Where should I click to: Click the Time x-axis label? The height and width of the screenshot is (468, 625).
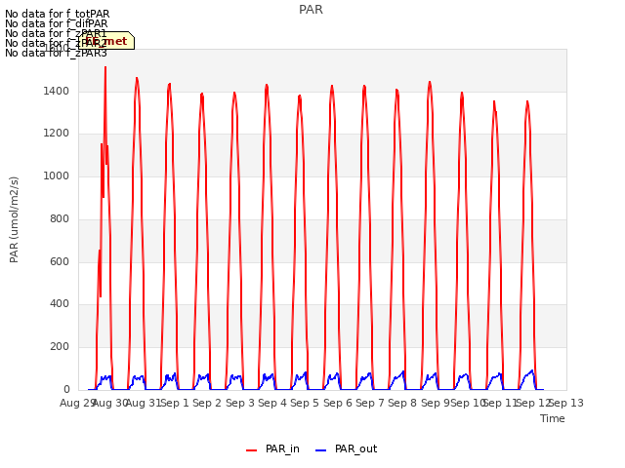click(x=553, y=418)
